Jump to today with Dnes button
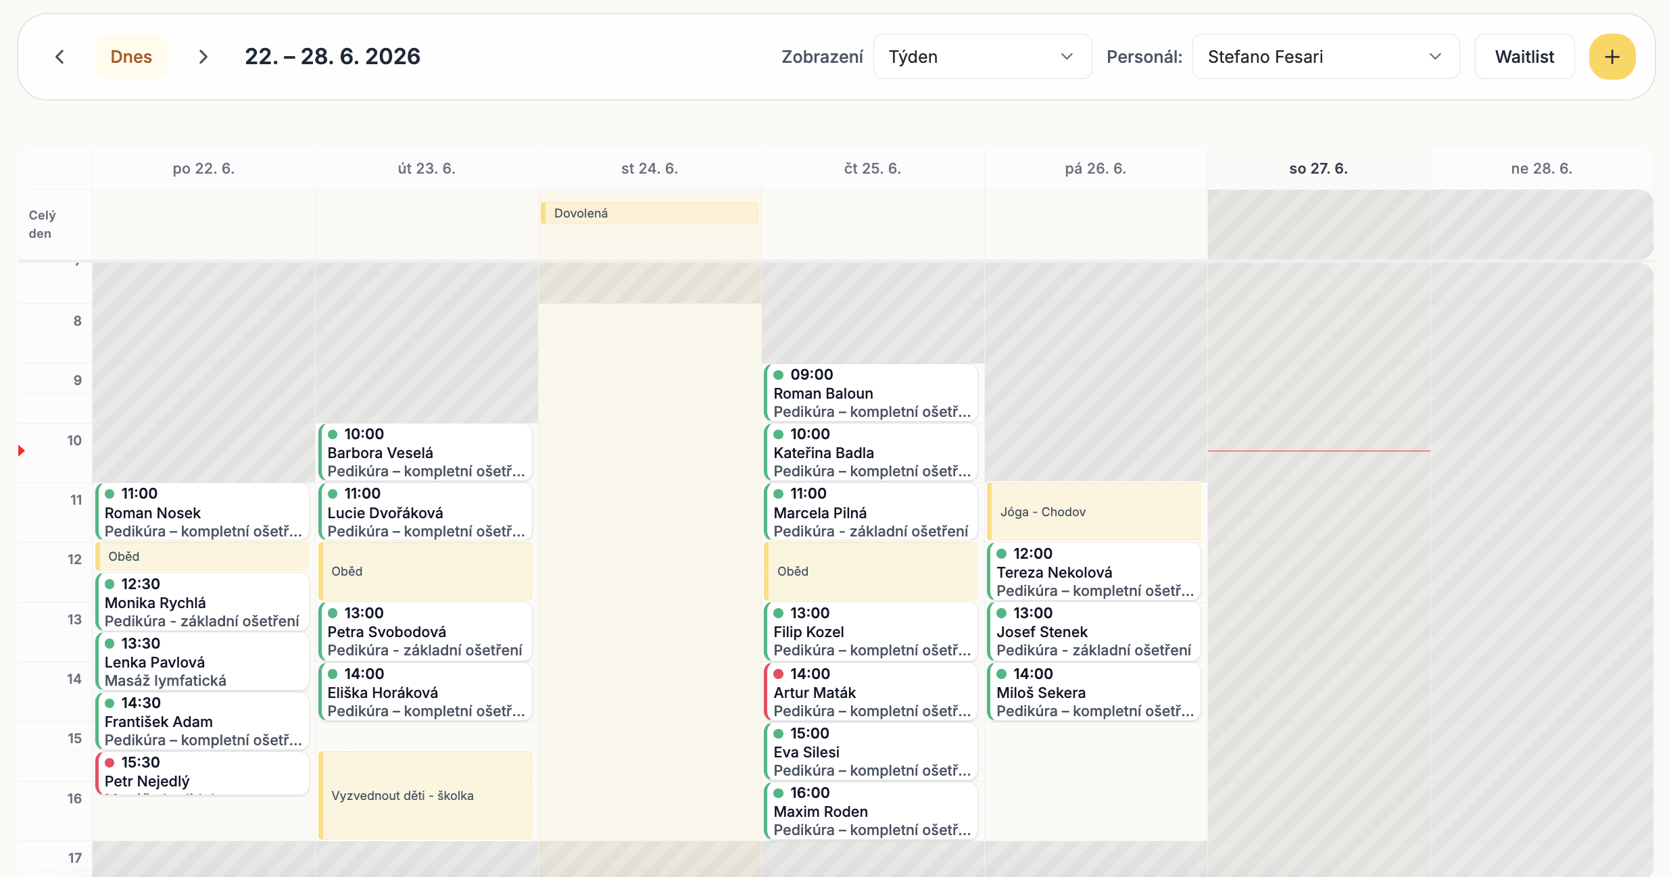 point(131,57)
